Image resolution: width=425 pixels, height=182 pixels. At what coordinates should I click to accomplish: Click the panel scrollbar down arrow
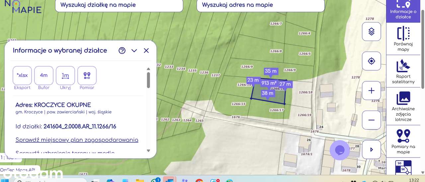148,151
